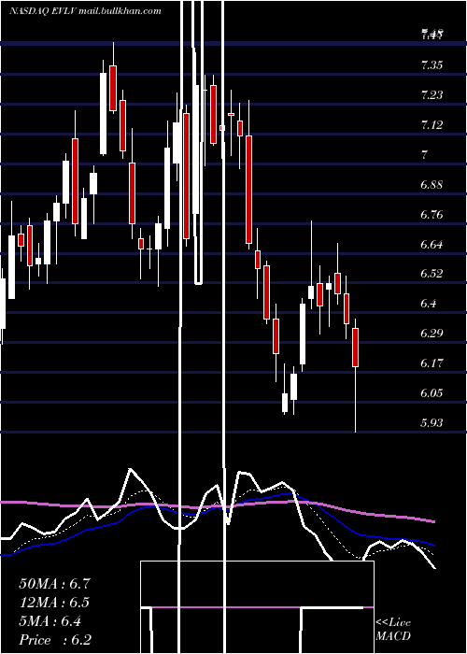
Task: Click the 6.76 price axis label
Action: coord(432,215)
